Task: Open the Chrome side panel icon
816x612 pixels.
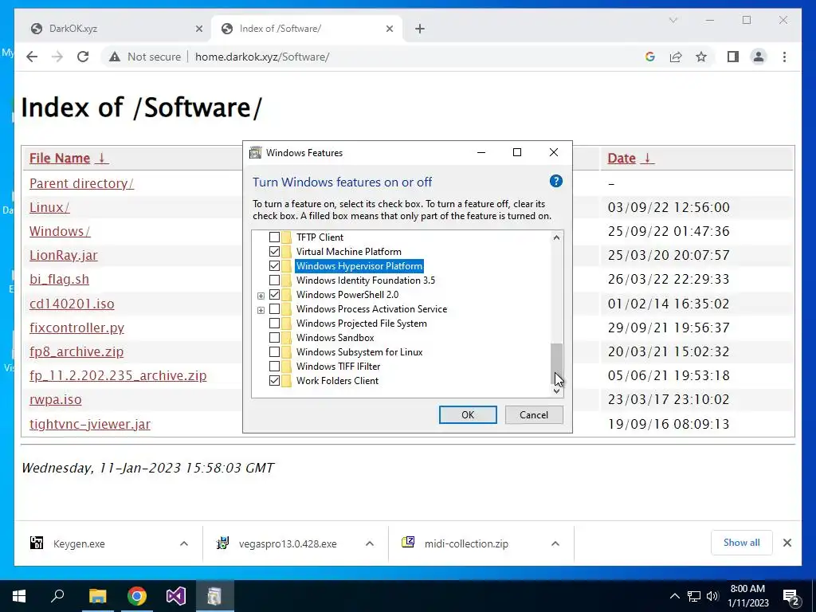Action: pyautogui.click(x=733, y=57)
